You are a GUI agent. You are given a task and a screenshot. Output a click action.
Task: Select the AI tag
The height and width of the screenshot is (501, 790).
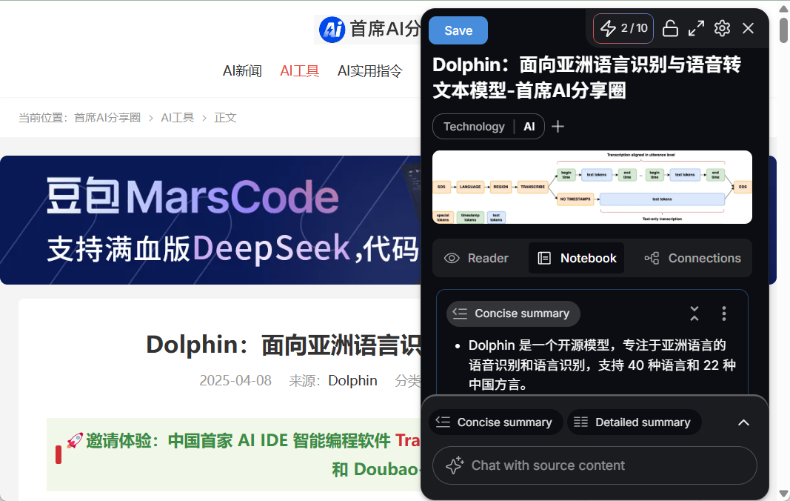(529, 127)
